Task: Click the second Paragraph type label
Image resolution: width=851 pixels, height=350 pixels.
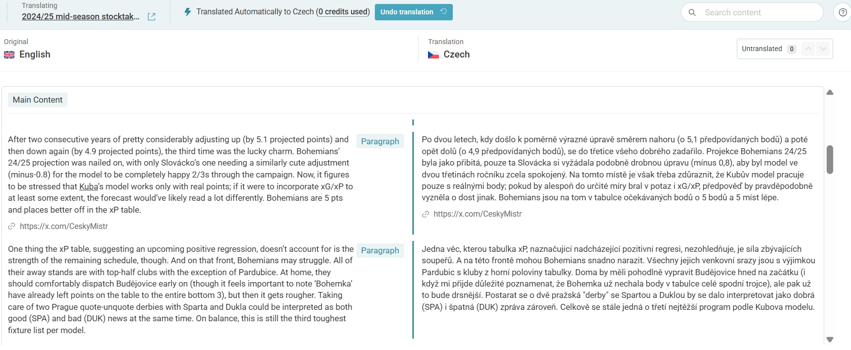Action: point(380,250)
